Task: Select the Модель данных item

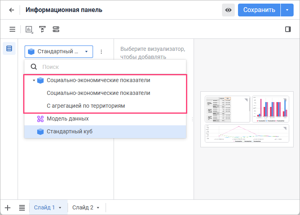Action: pyautogui.click(x=68, y=119)
